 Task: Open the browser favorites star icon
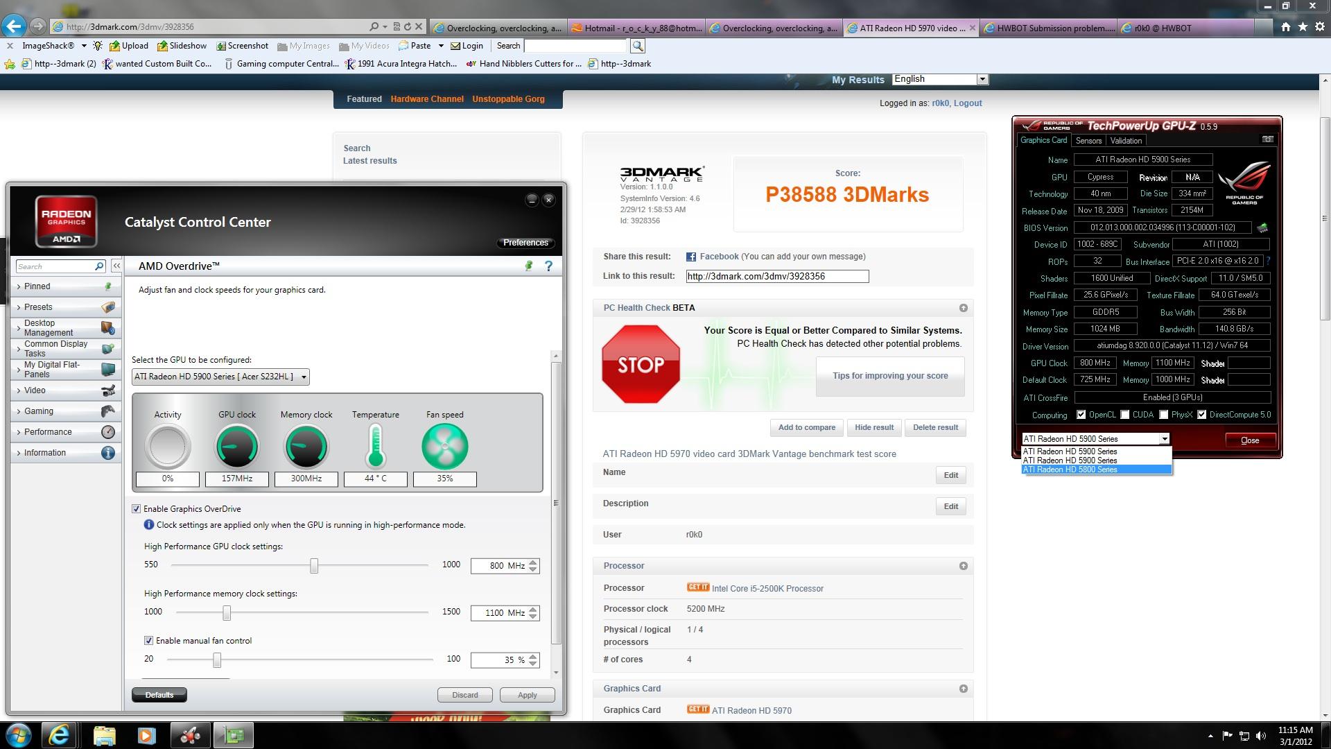coord(1303,27)
